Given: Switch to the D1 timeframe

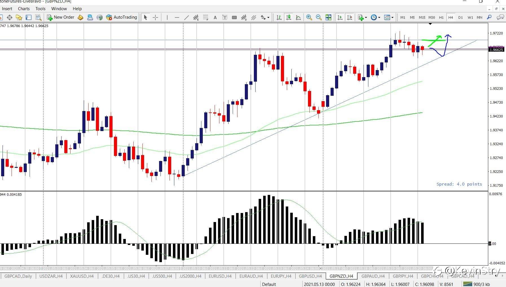Looking at the screenshot, I should (461, 17).
